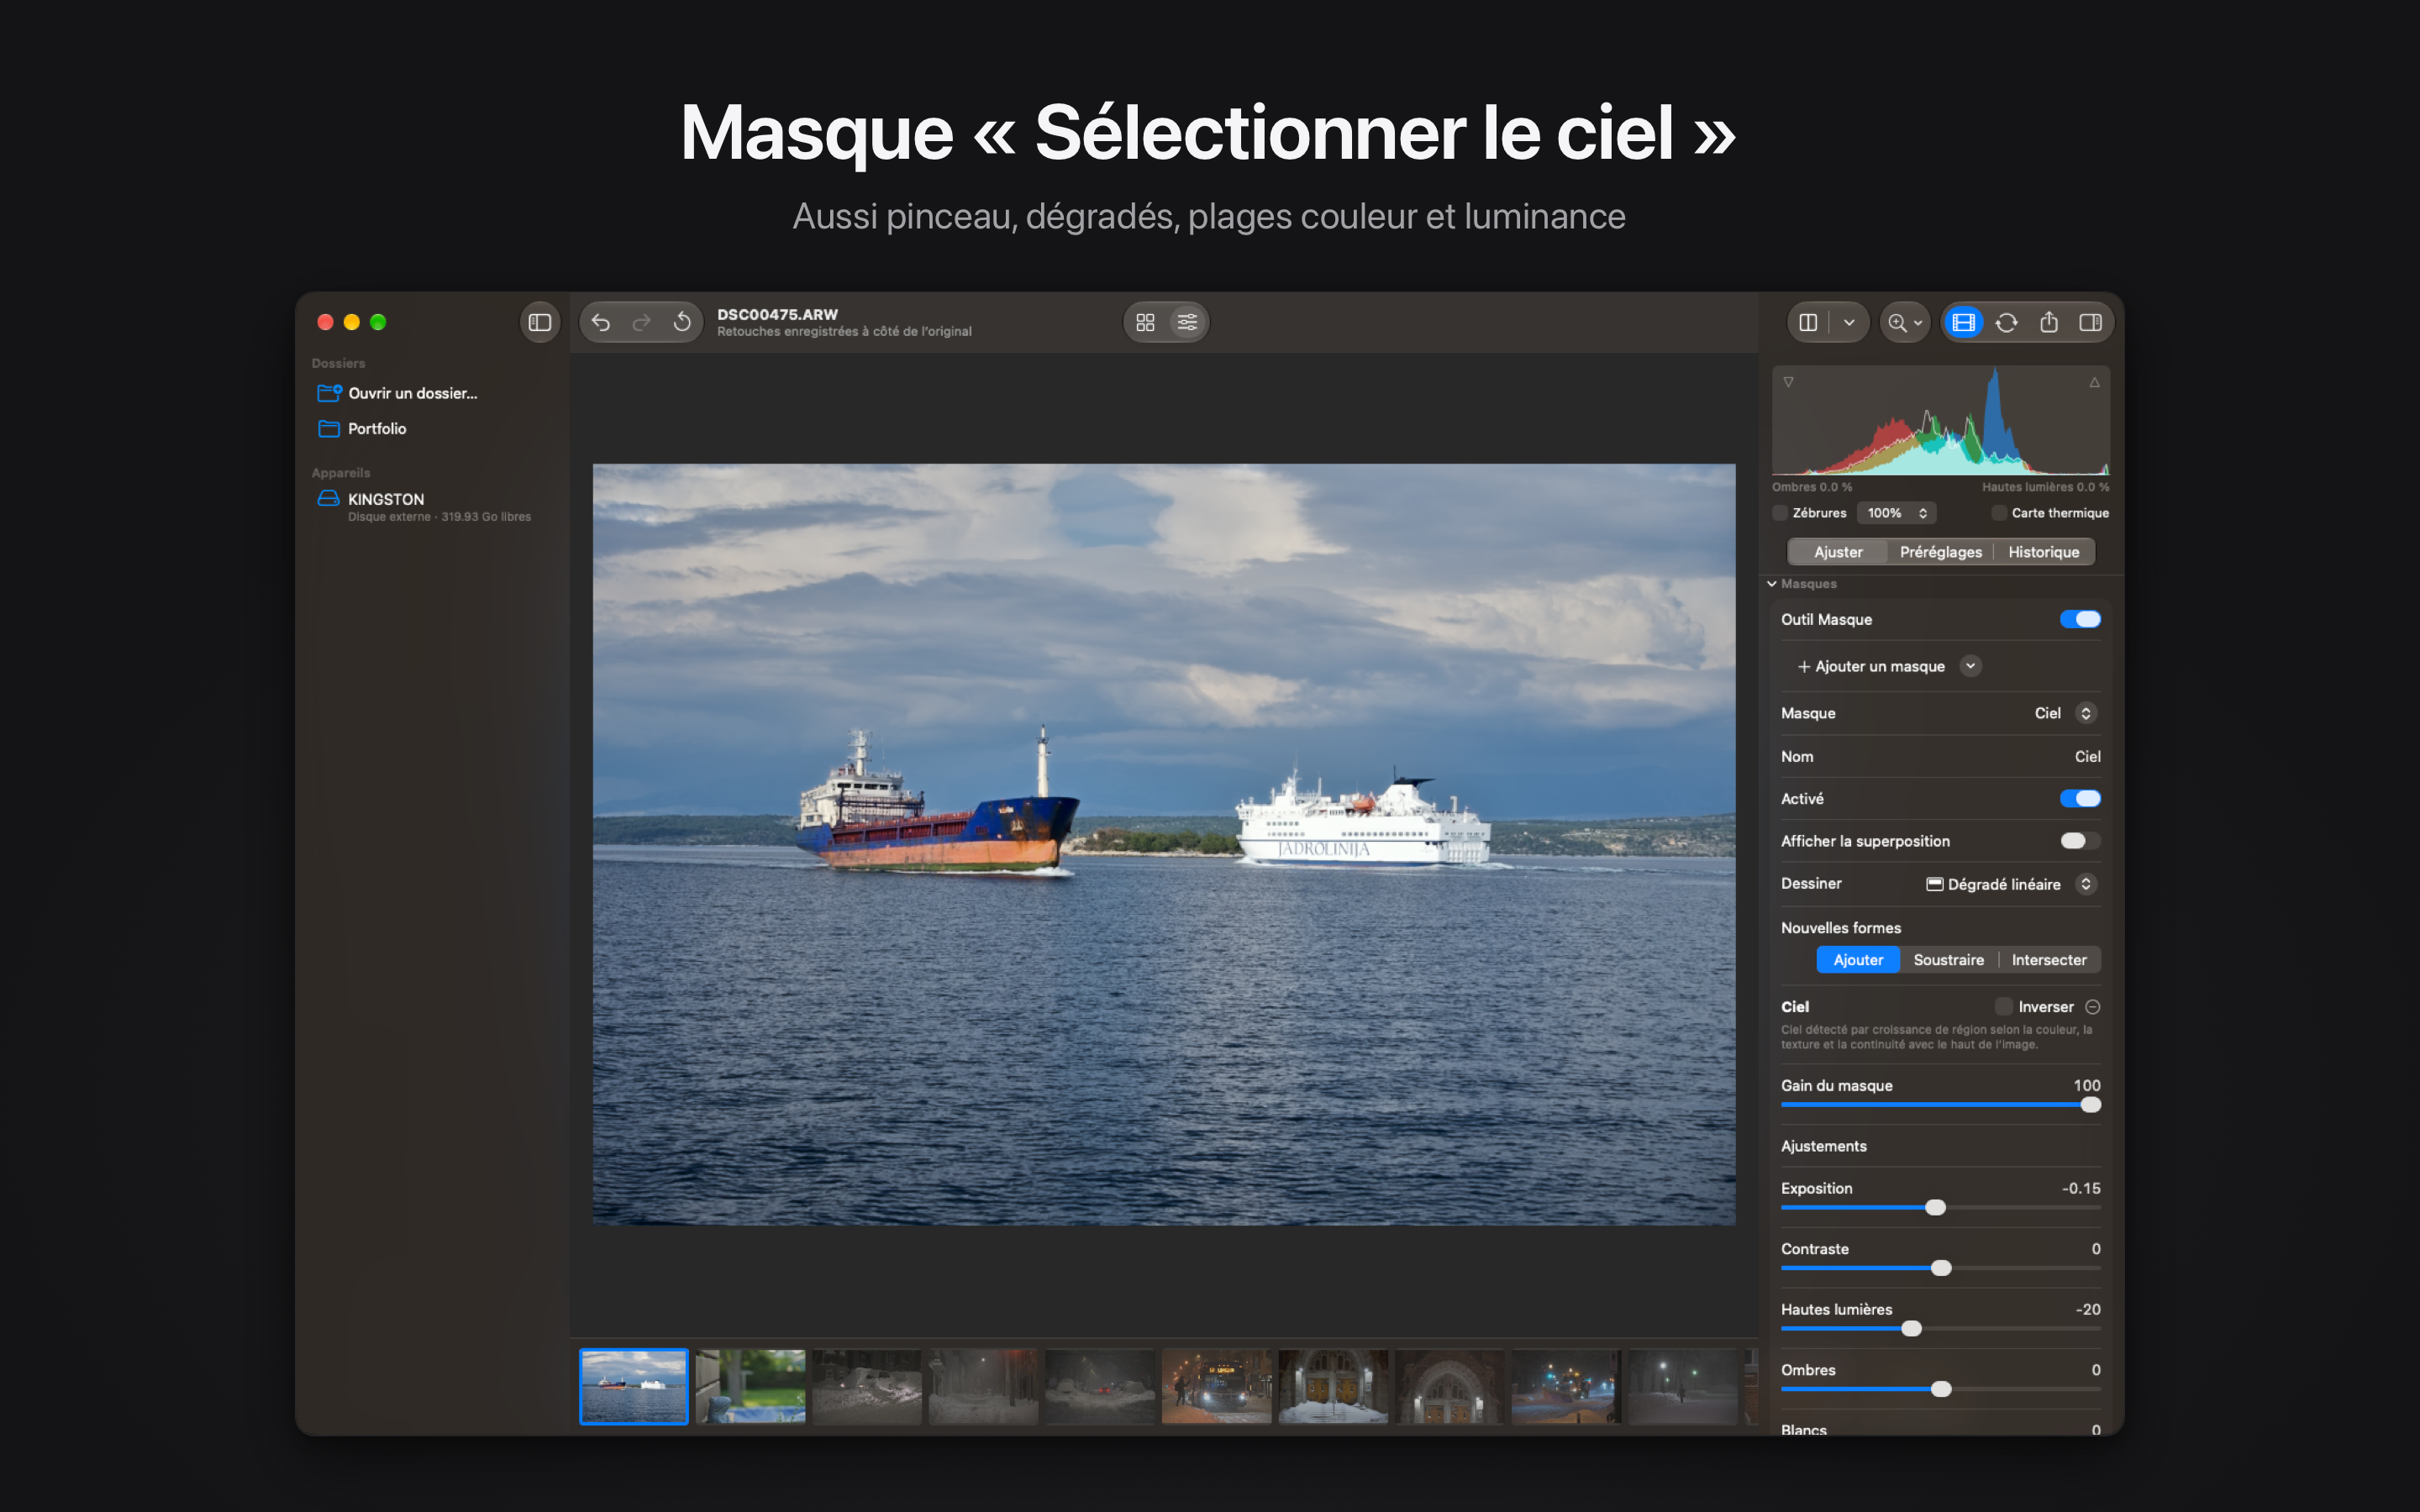
Task: Click the KINGSTON external drive icon
Action: [328, 498]
